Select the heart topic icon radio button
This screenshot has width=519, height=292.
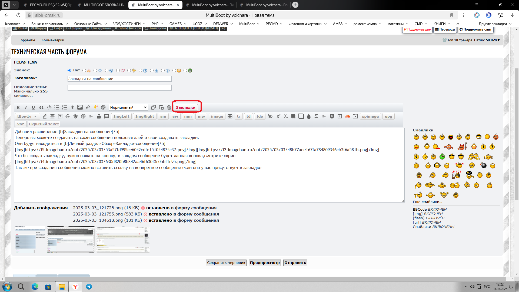(x=118, y=71)
